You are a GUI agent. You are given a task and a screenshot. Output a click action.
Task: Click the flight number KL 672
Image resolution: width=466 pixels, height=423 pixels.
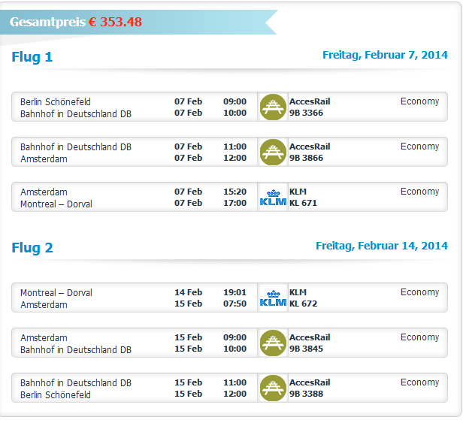point(303,304)
